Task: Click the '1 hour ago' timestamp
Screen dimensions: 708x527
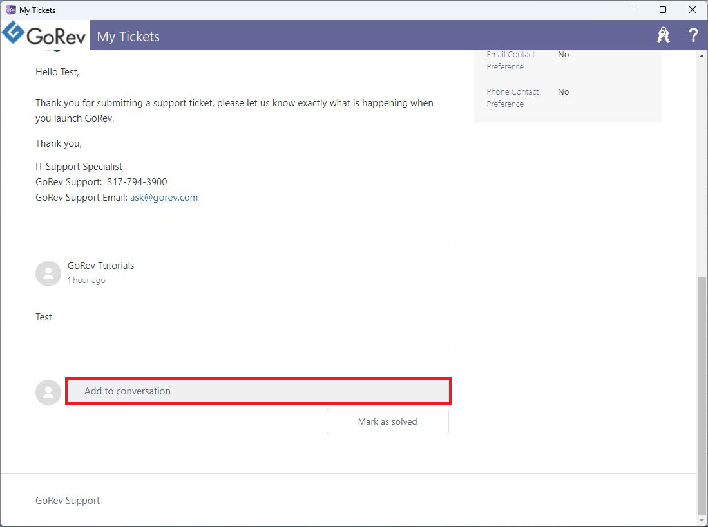Action: [x=86, y=280]
